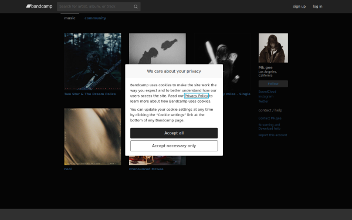Click Two Star & The Dream Police title

coord(90,94)
